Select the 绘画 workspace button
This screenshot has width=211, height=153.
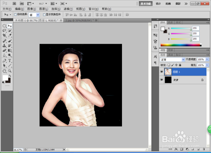(168, 4)
